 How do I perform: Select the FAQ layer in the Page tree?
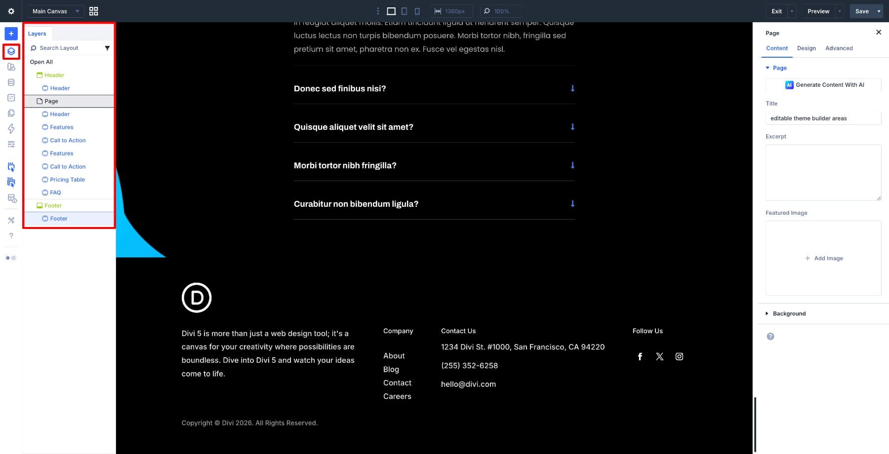click(55, 192)
